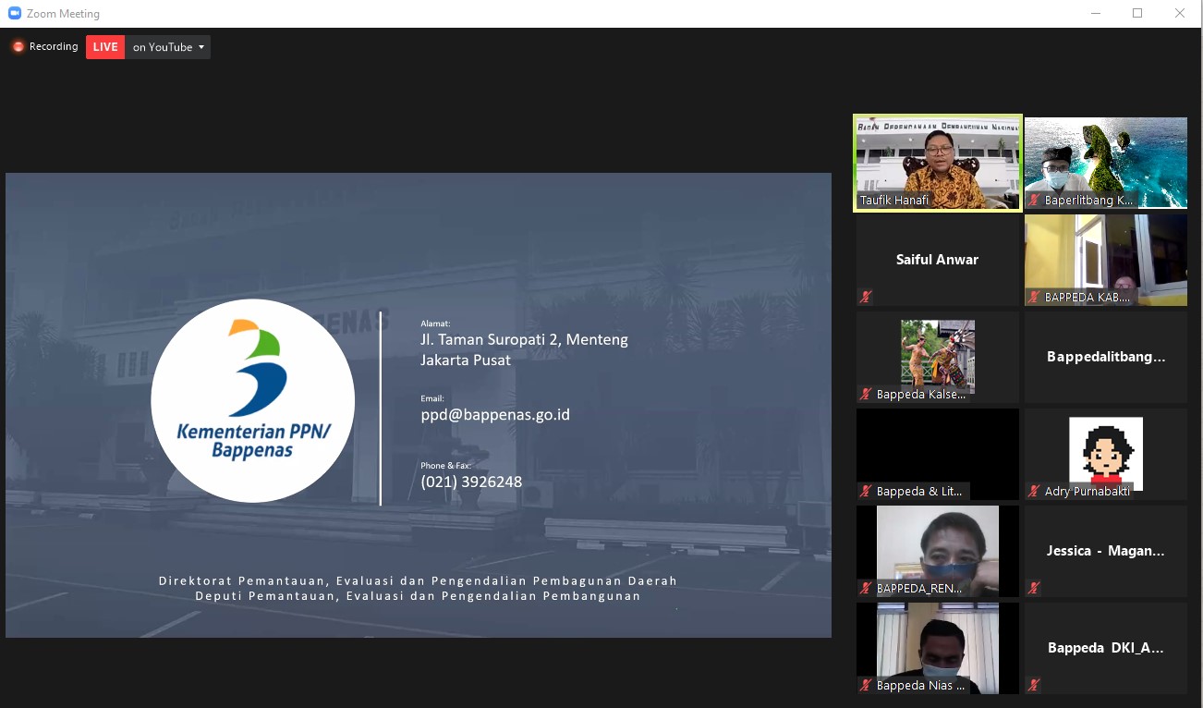Select the Saiful Anwar participant tile
The height and width of the screenshot is (708, 1203).
pos(938,260)
